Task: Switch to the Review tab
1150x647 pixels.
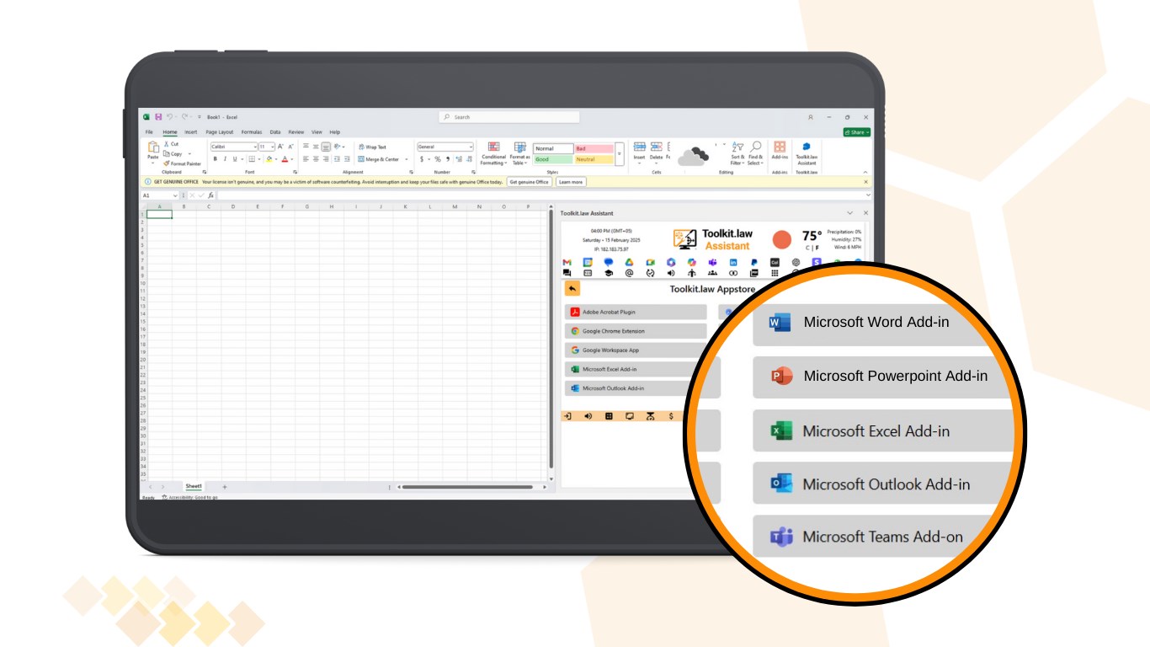Action: [296, 132]
